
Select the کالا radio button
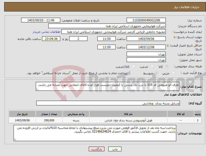pyautogui.click(x=167, y=66)
